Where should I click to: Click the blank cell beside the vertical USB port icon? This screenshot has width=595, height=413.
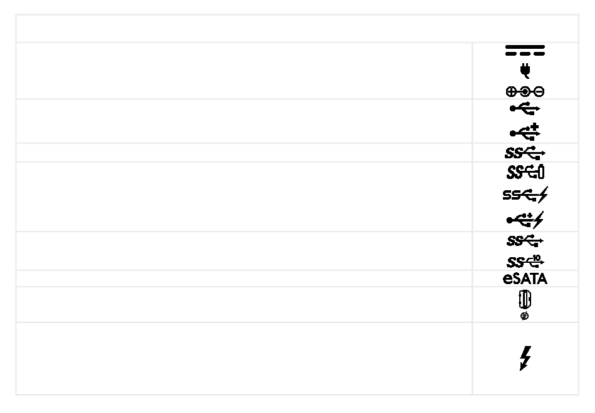tap(244, 305)
